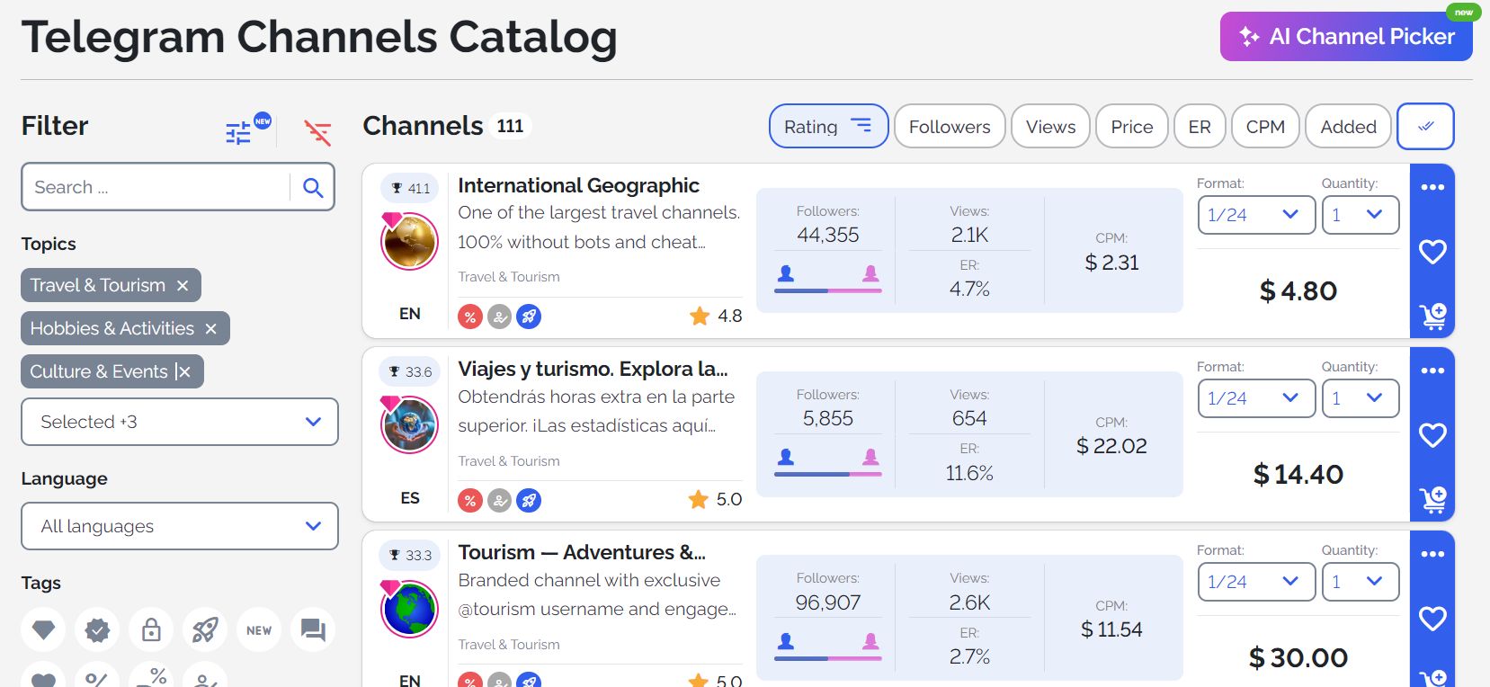Open more options for Viajes y turismo
This screenshot has height=687, width=1490.
point(1432,370)
